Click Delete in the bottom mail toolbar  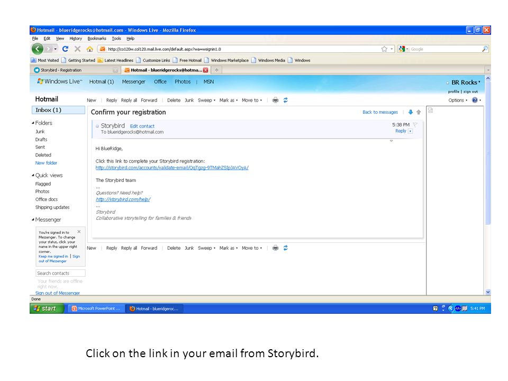(x=174, y=248)
